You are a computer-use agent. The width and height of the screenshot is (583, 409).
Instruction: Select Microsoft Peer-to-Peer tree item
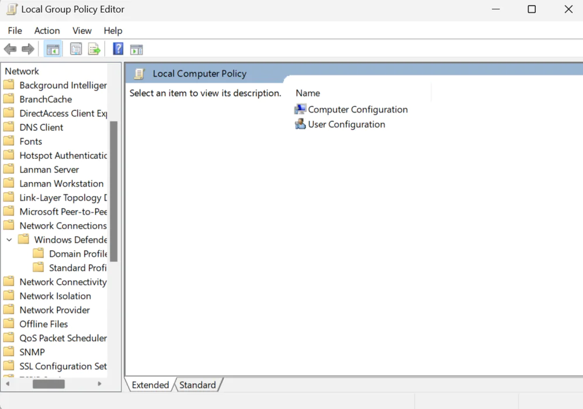point(63,211)
